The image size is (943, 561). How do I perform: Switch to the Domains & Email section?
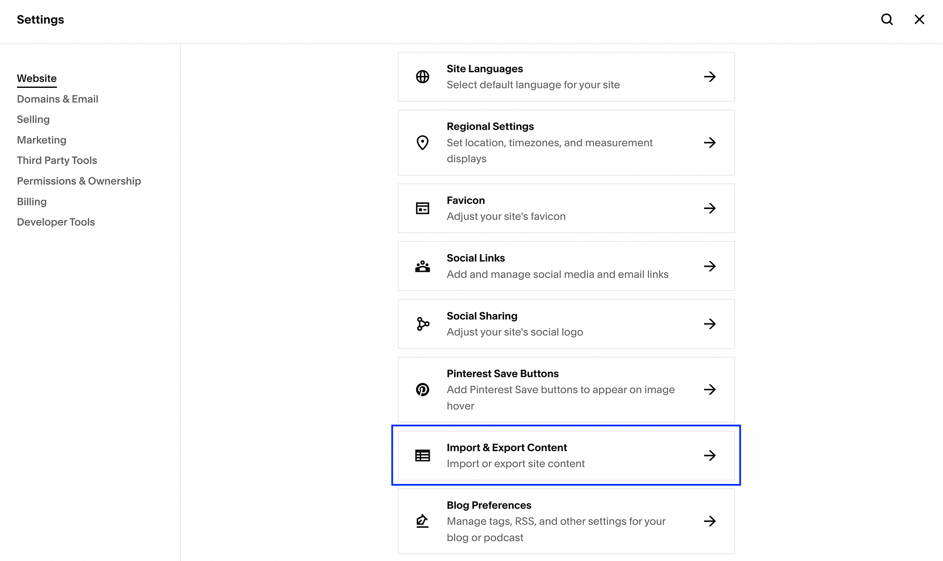pyautogui.click(x=58, y=99)
